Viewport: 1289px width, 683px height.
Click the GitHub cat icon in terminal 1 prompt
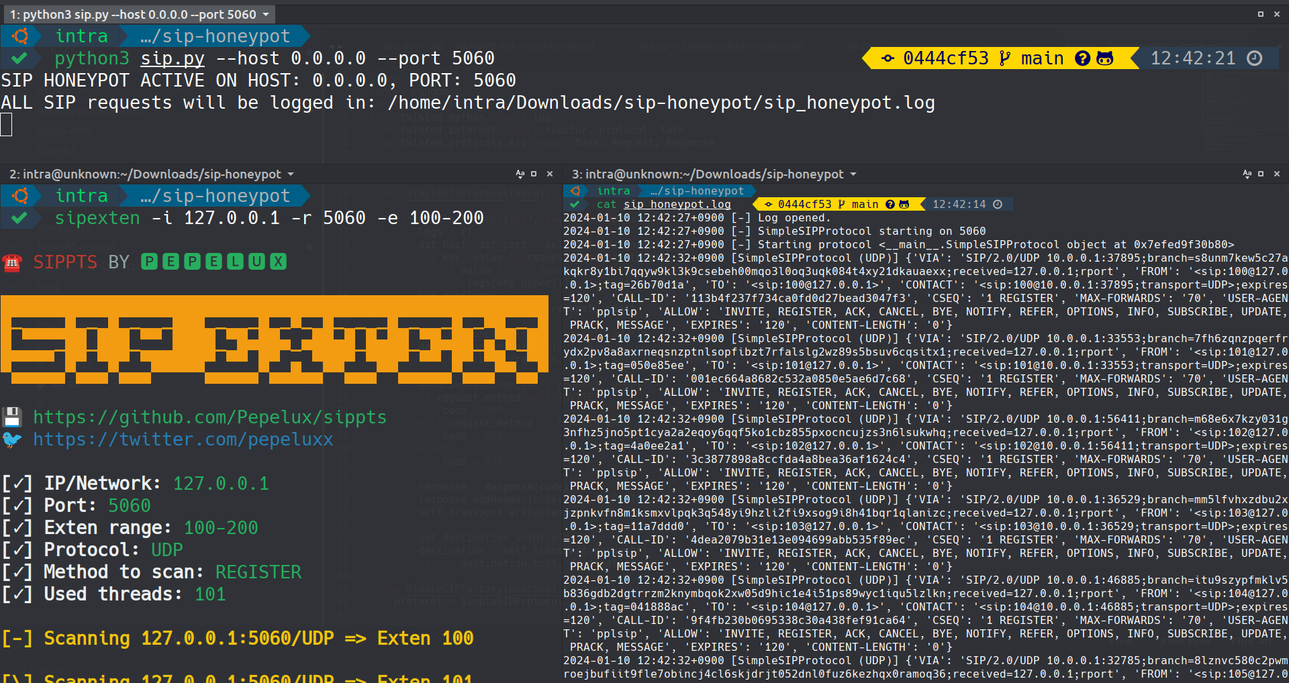pyautogui.click(x=1104, y=58)
